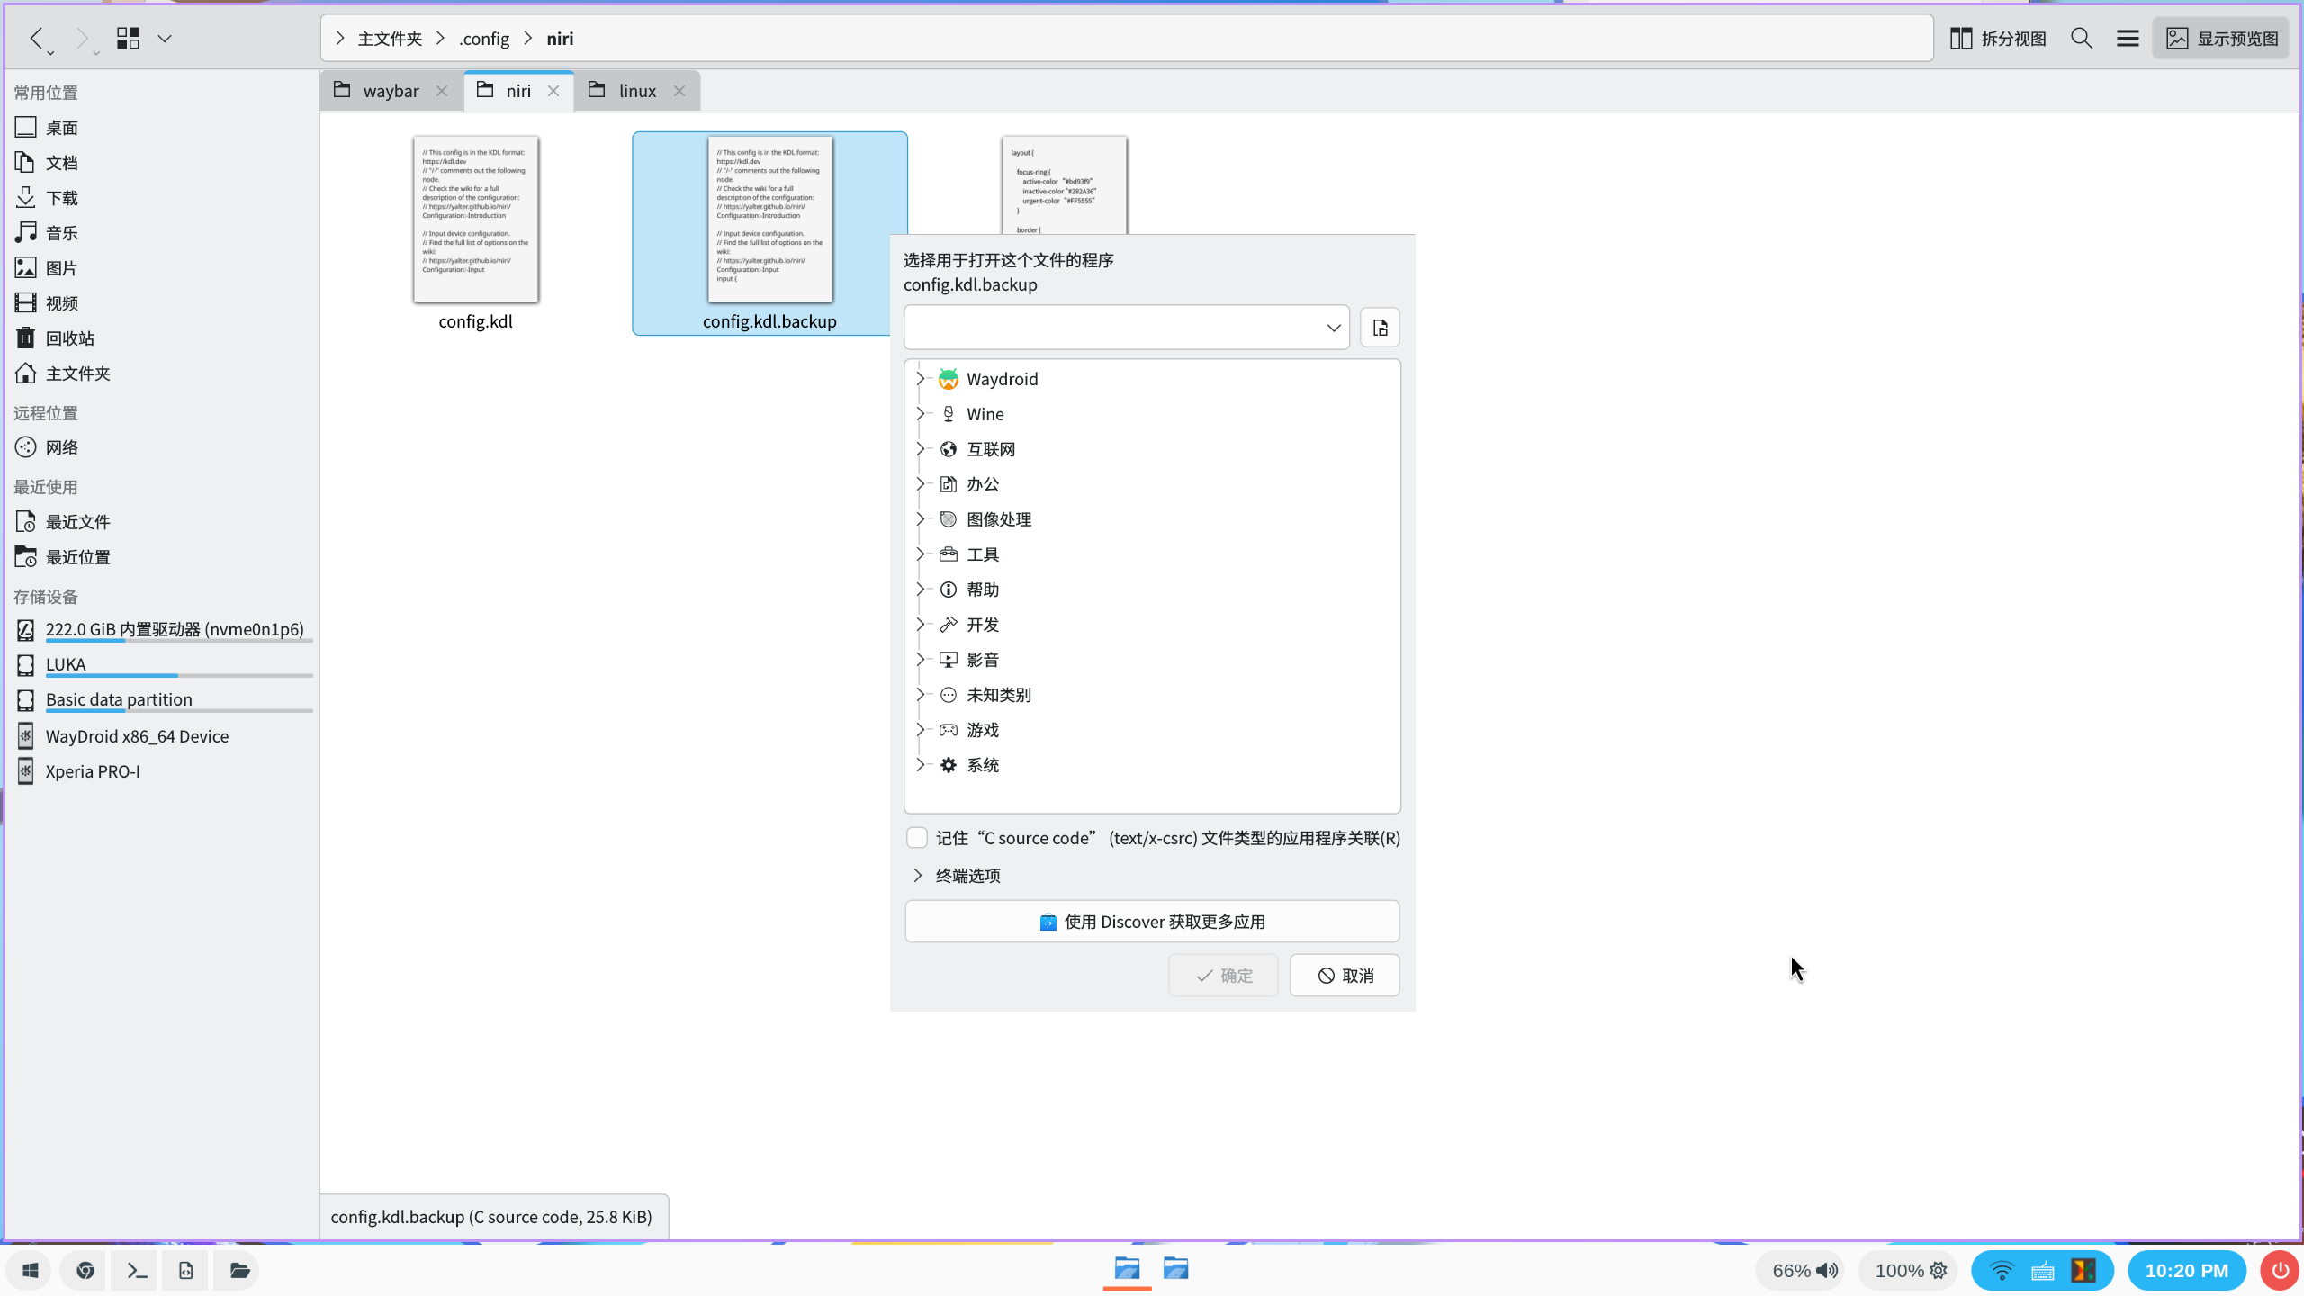Click the red power icon in taskbar
The width and height of the screenshot is (2304, 1296).
pos(2280,1270)
